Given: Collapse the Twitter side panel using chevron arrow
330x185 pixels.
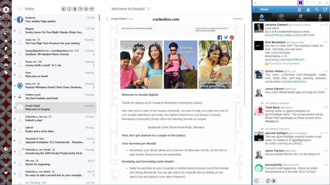Looking at the screenshot, I should (x=255, y=3).
